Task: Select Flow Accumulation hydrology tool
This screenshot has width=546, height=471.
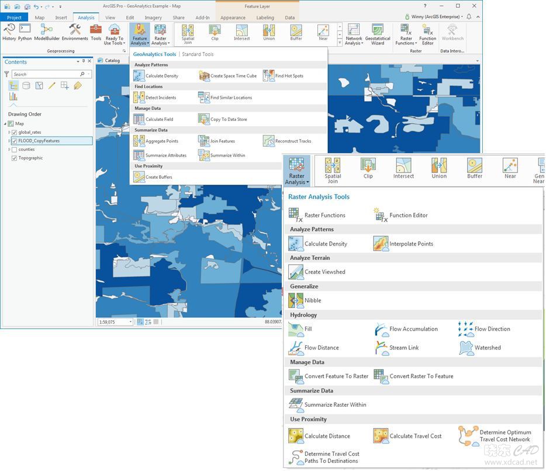Action: pyautogui.click(x=406, y=329)
